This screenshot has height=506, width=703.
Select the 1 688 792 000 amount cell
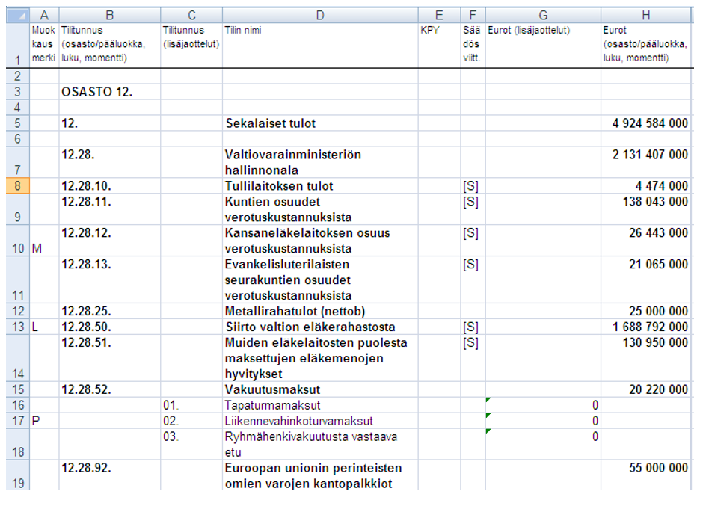(x=645, y=327)
